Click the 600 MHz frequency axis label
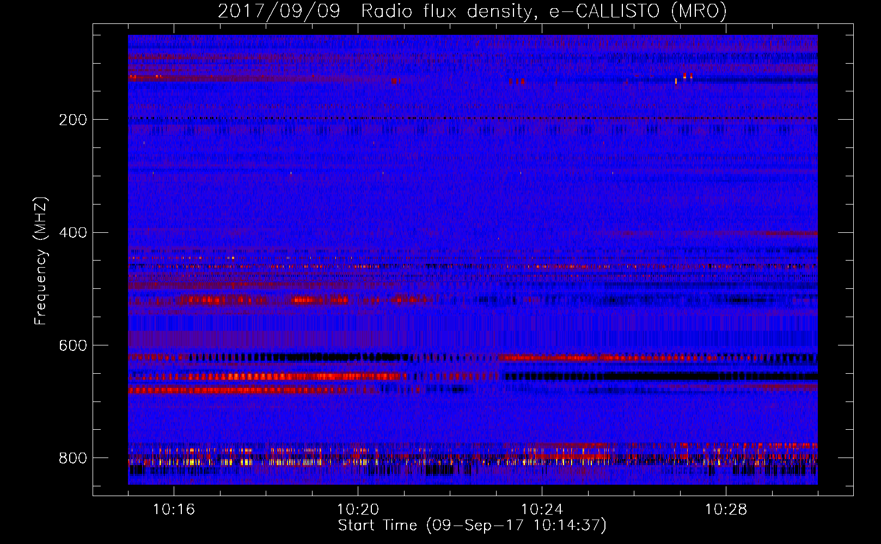The height and width of the screenshot is (544, 881). click(x=72, y=346)
